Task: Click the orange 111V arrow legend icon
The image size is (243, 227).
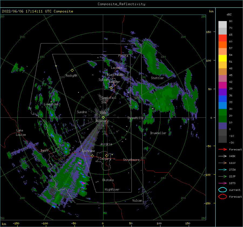Action: click(x=222, y=163)
